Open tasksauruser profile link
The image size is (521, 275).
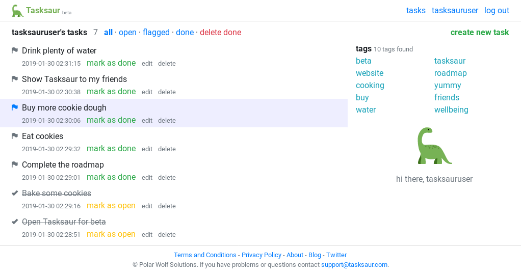455,11
